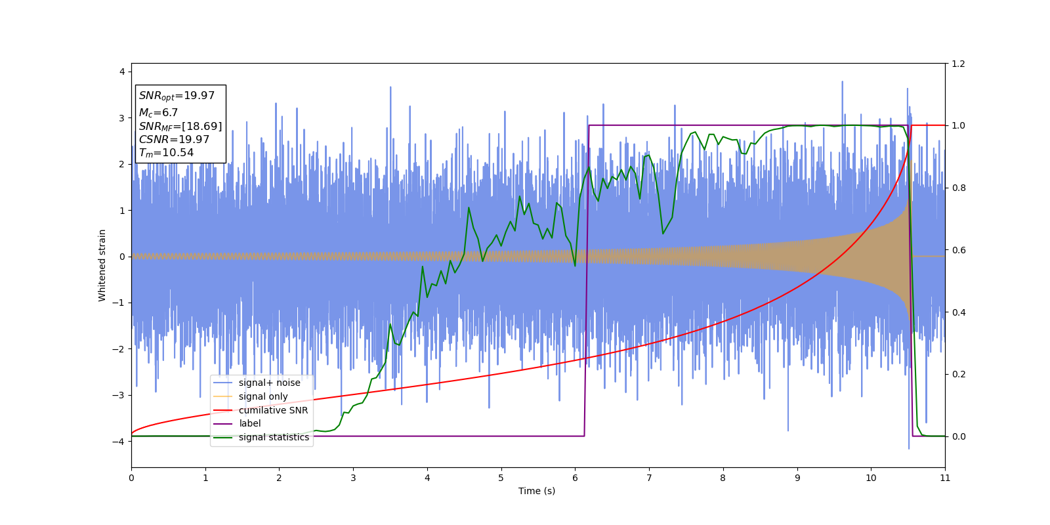This screenshot has width=1050, height=525.
Task: Click x-axis tick label 9
Action: tap(797, 478)
